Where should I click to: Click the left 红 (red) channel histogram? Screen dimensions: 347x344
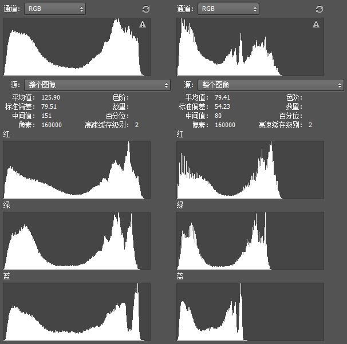point(77,170)
